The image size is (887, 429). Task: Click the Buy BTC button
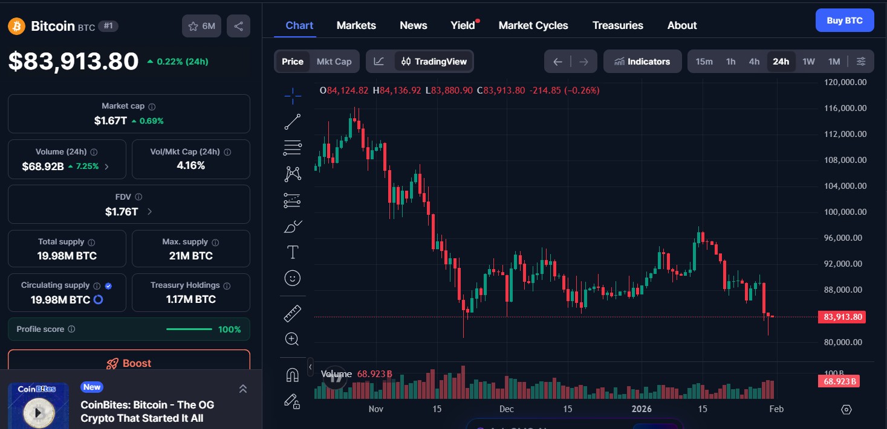844,20
